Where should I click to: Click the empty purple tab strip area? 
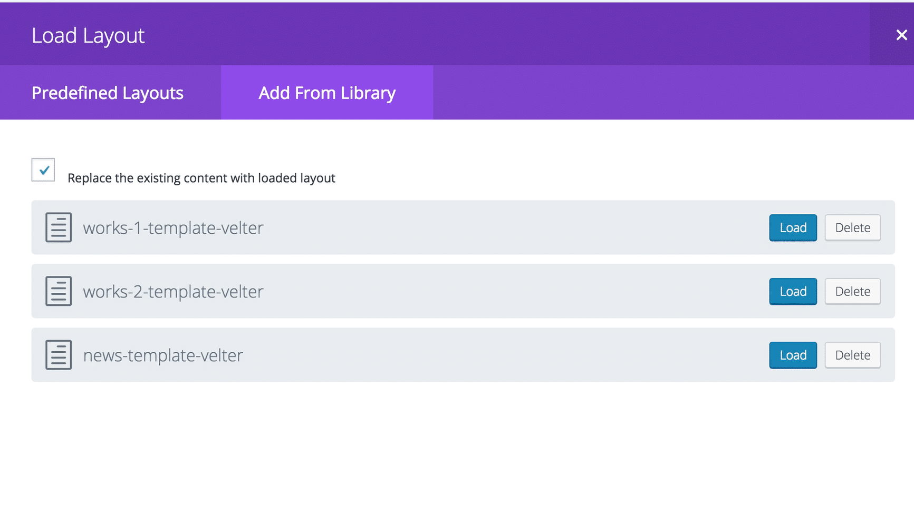point(674,93)
